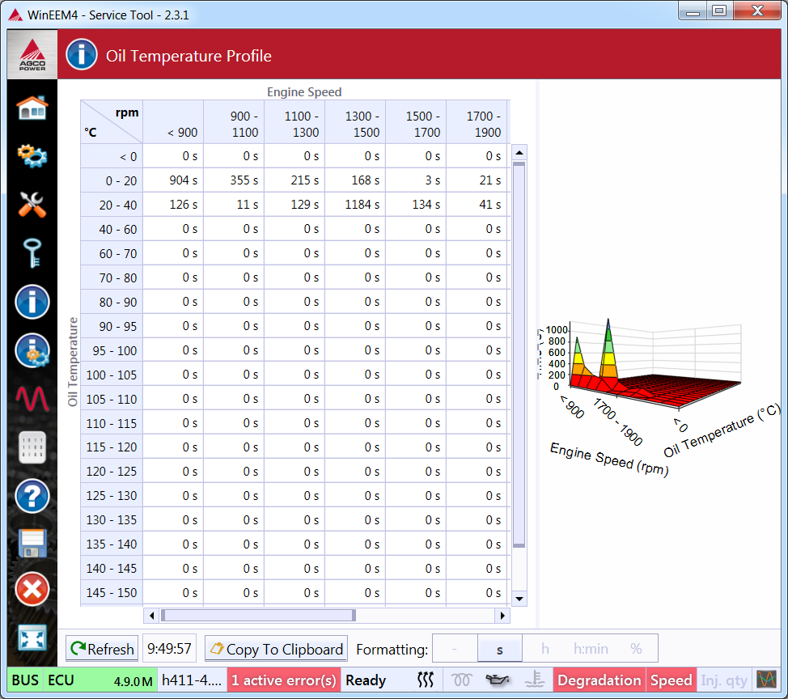Click the key icon in sidebar
The width and height of the screenshot is (788, 699).
click(x=32, y=253)
